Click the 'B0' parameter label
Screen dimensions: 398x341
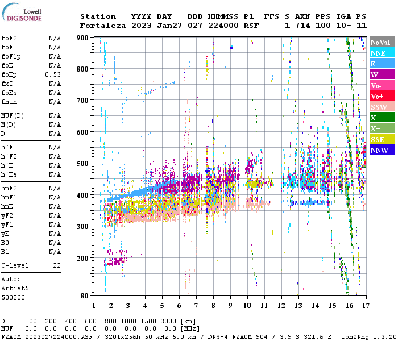(x=5, y=243)
